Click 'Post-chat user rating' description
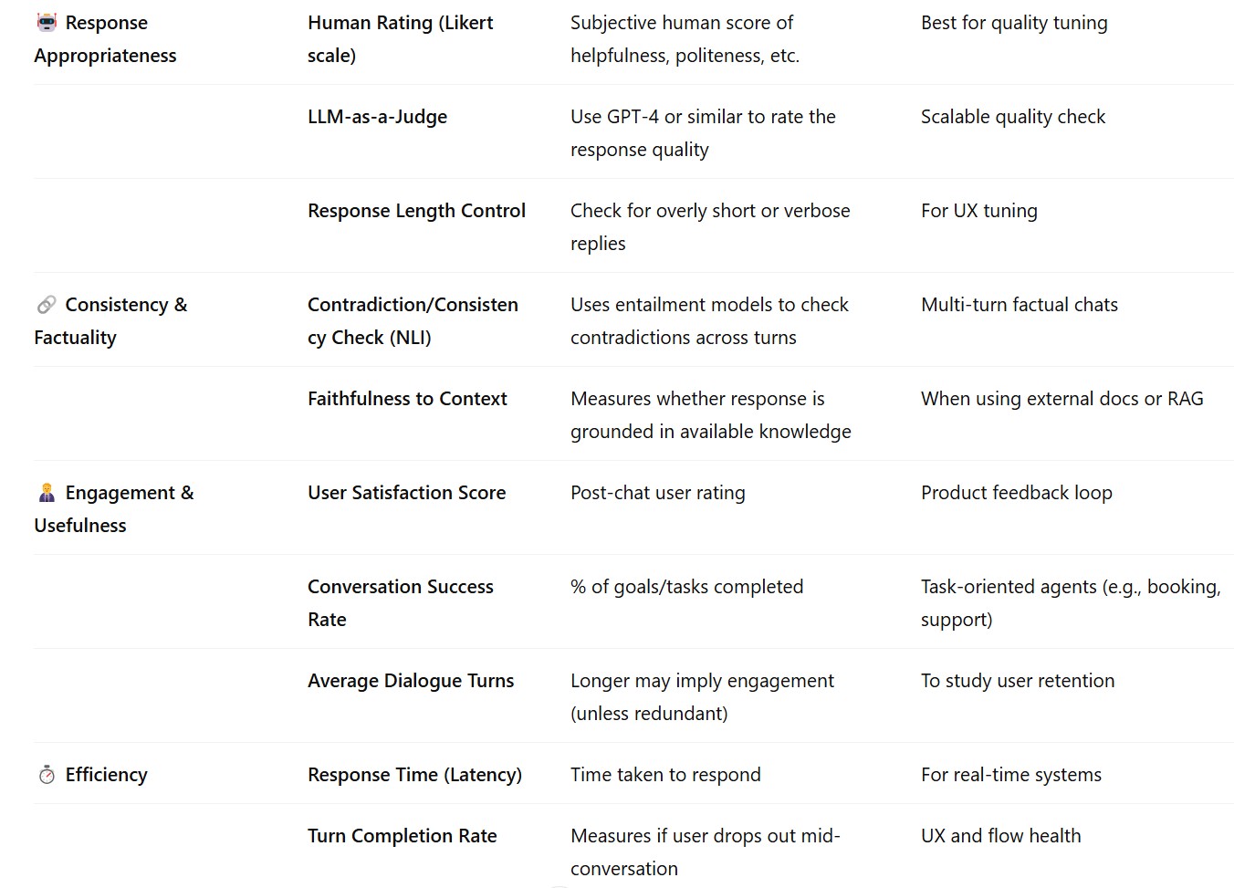 click(x=657, y=493)
